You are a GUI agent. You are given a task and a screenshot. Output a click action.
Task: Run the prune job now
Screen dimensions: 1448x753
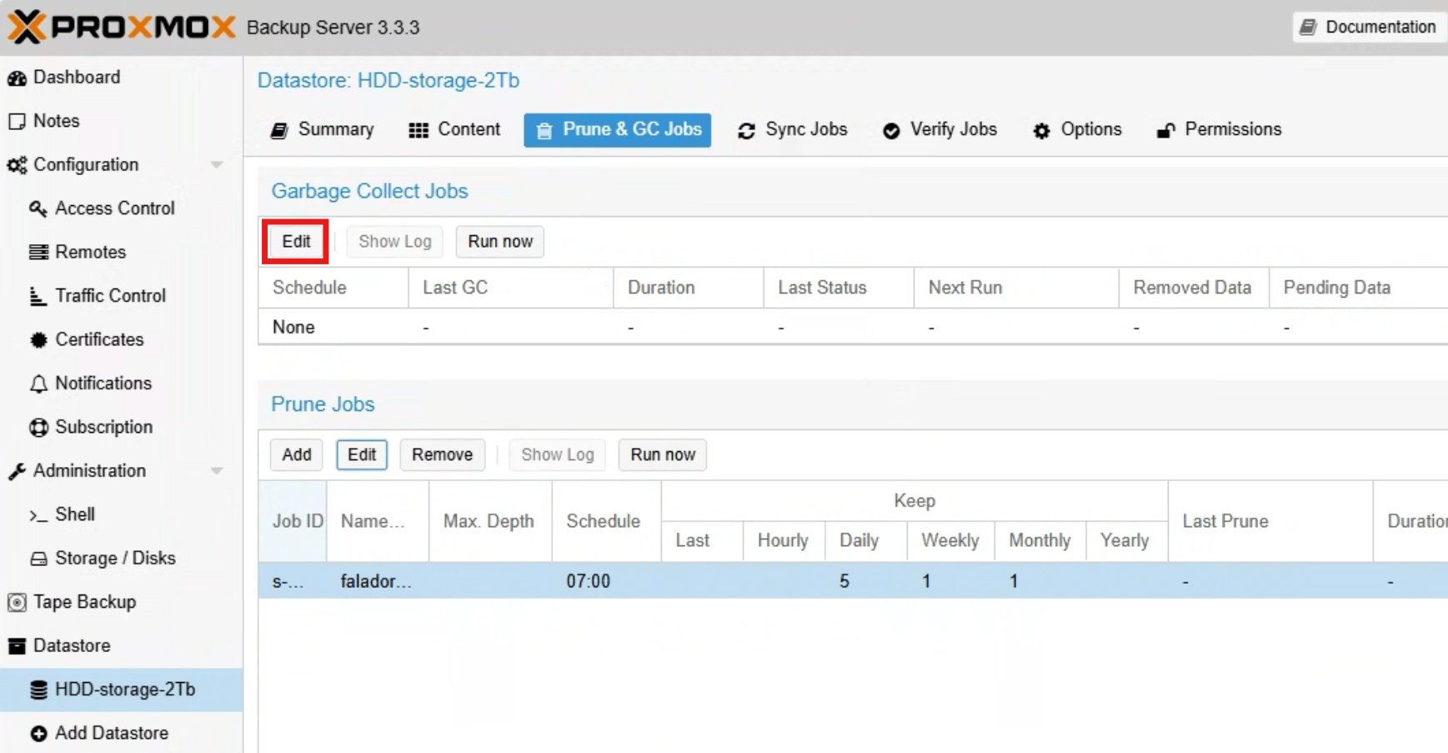pos(663,455)
